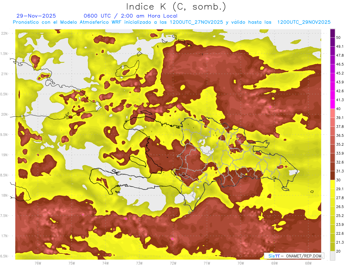
Task: Click the '27.8' colorbar label
Action: click(340, 198)
